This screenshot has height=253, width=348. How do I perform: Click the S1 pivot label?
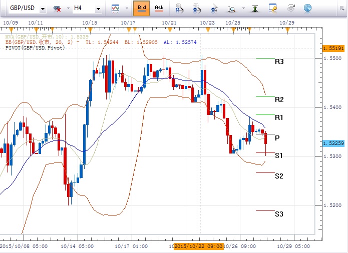(279, 155)
